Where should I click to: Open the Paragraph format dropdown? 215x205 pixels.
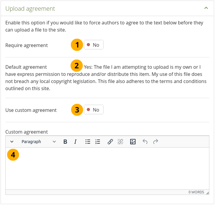[x=39, y=142]
